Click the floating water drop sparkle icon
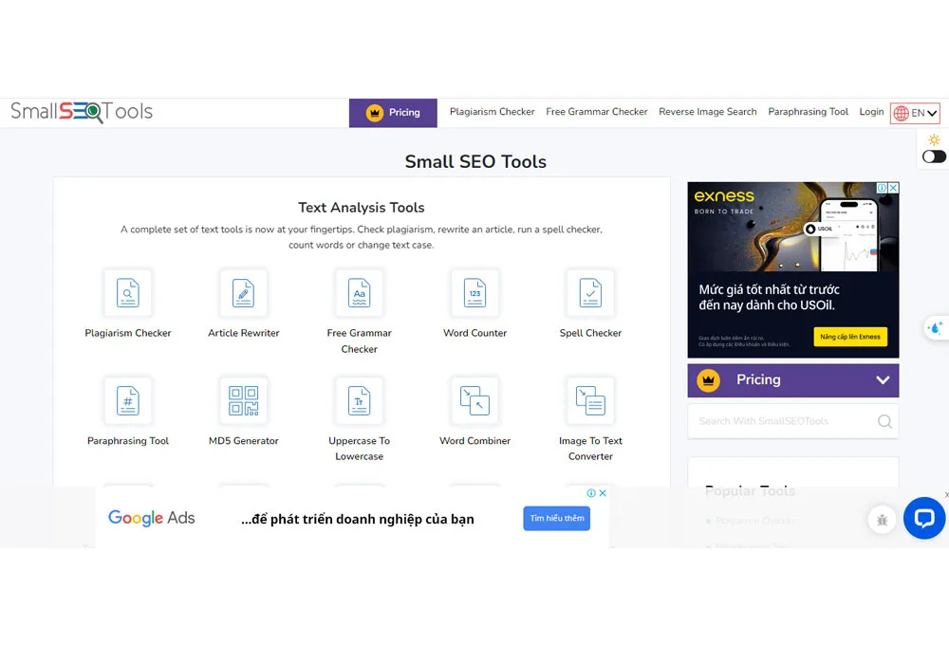 936,328
